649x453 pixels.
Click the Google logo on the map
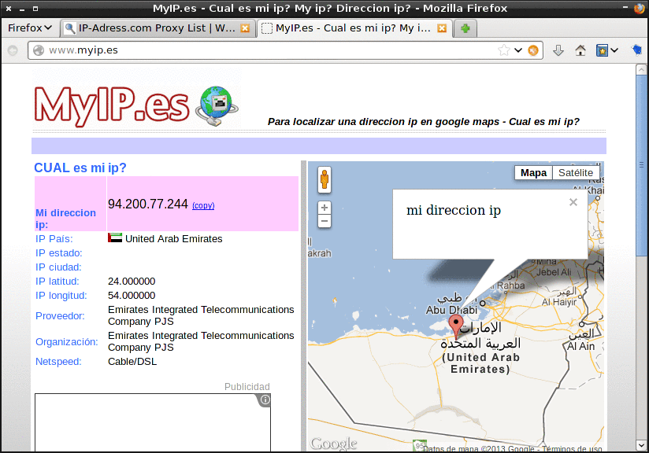(334, 444)
